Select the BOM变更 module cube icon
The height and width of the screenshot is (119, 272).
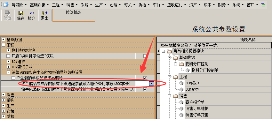tap(181, 89)
